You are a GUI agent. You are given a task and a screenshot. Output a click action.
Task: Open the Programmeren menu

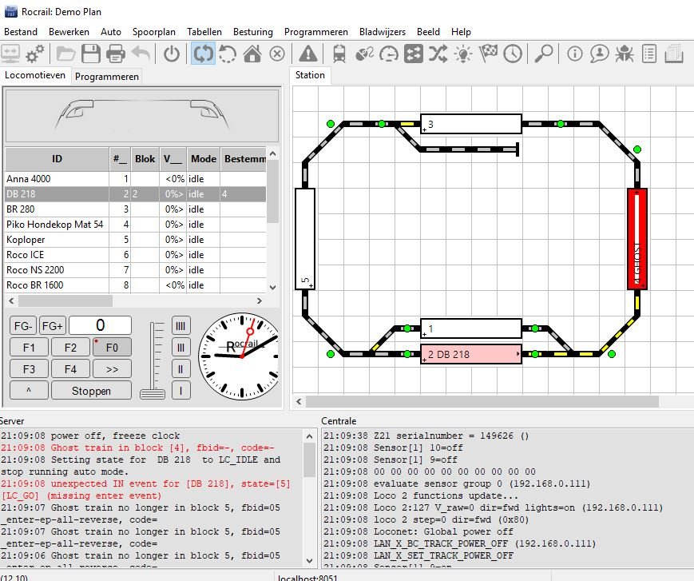click(x=316, y=32)
